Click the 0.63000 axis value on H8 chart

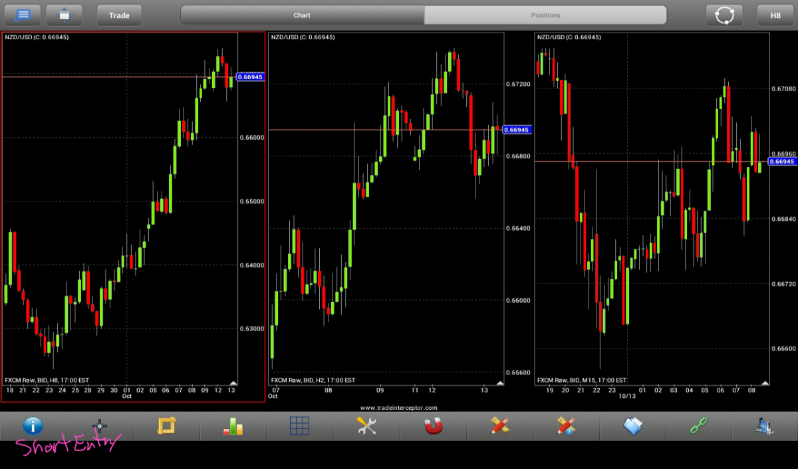[x=251, y=329]
